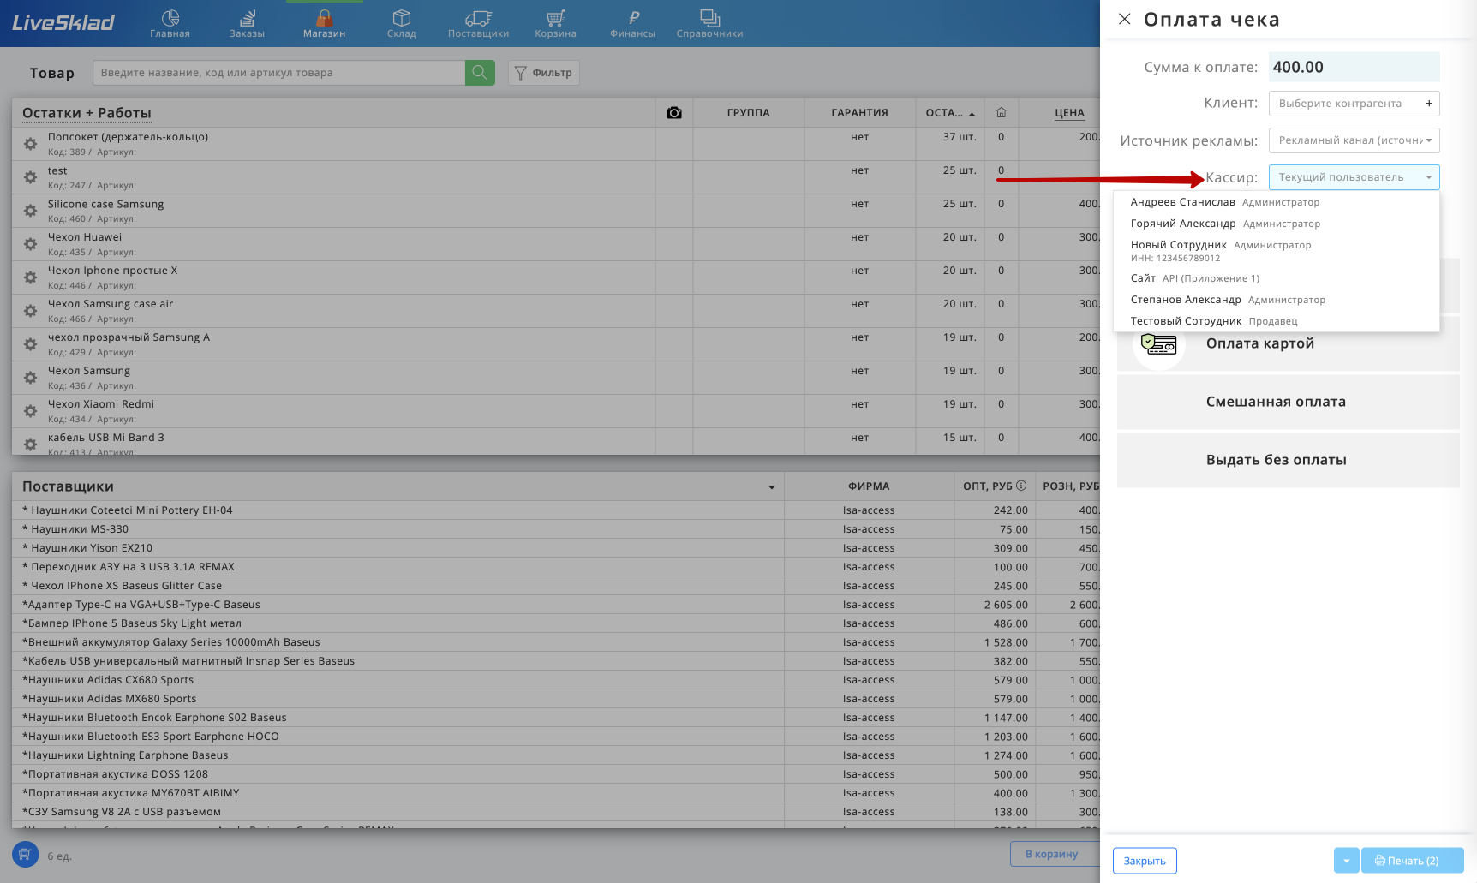Click gear icon for test row
Image resolution: width=1477 pixels, height=883 pixels.
click(30, 177)
